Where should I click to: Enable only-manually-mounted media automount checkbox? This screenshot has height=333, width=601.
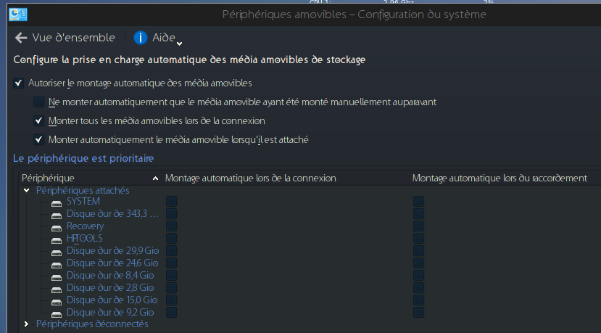(39, 102)
